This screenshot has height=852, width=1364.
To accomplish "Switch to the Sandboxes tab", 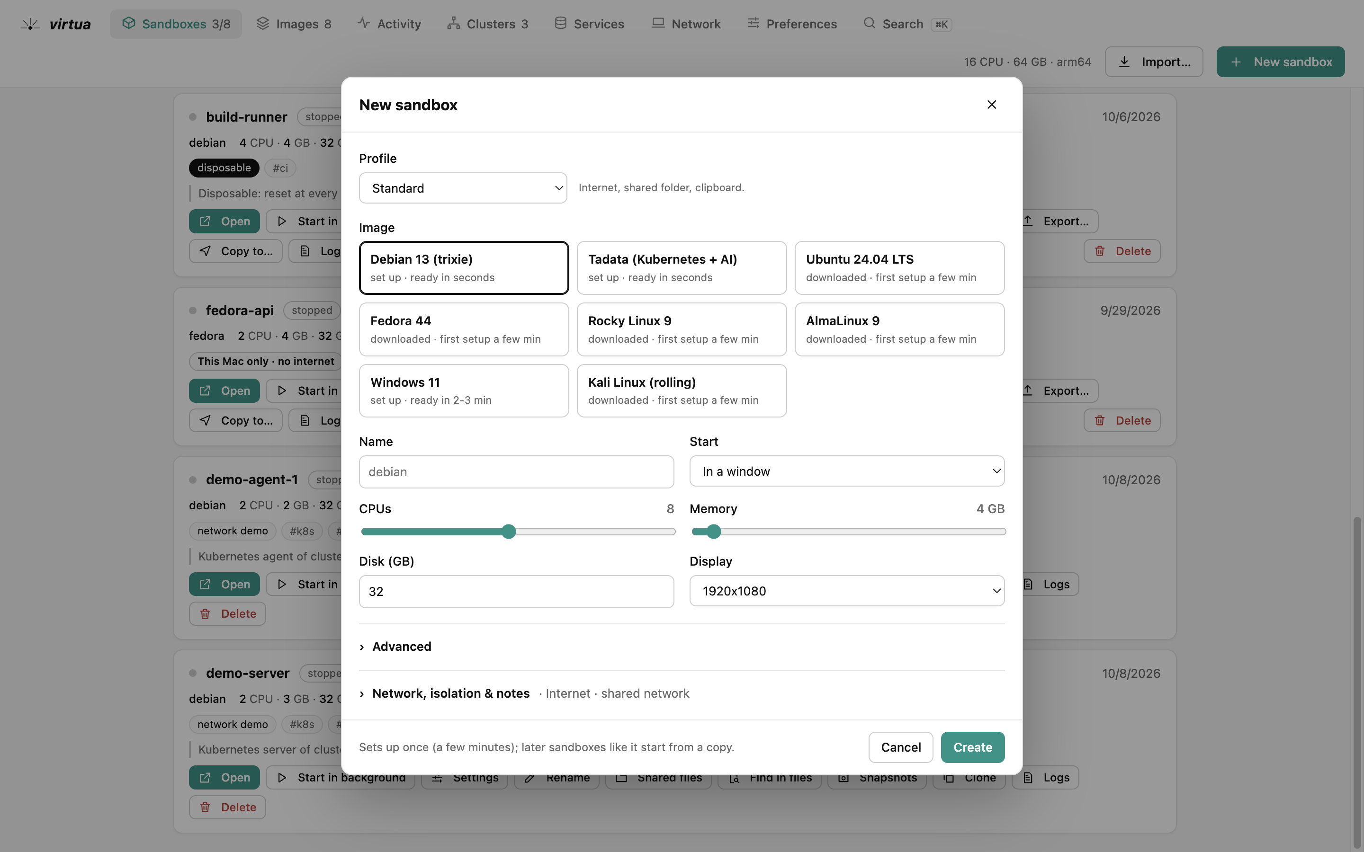I will (x=176, y=24).
